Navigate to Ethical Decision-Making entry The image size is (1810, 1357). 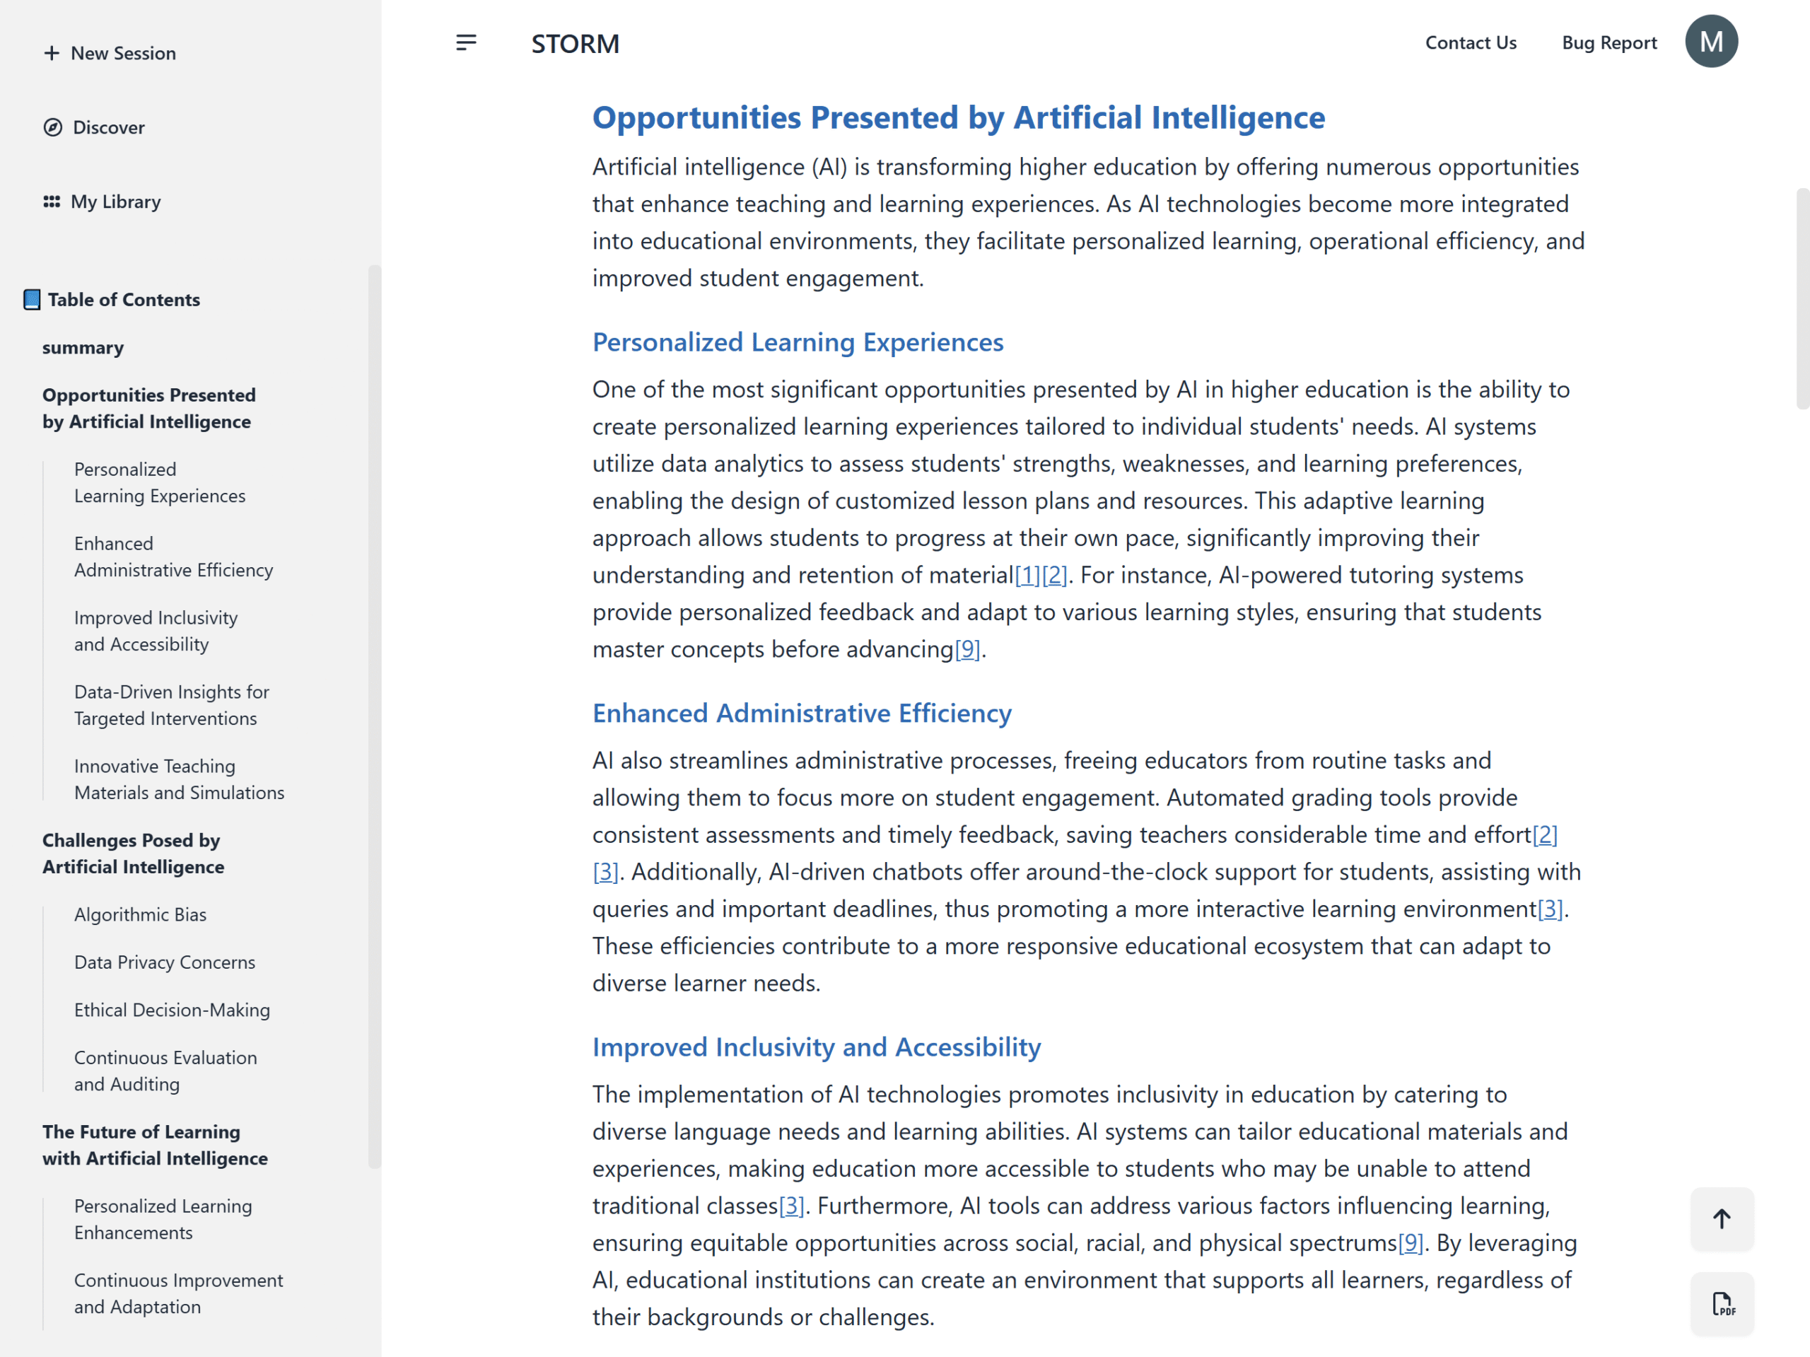pyautogui.click(x=172, y=1009)
